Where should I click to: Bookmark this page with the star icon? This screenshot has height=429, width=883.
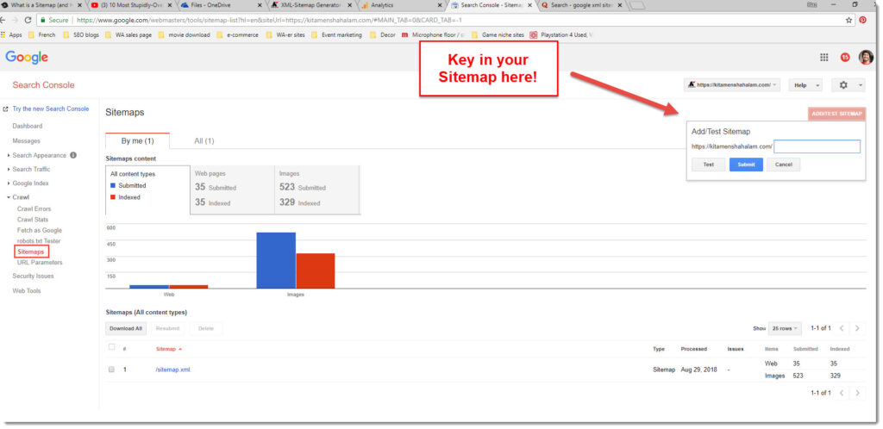849,20
